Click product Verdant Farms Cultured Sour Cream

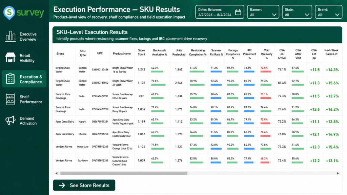(120, 161)
